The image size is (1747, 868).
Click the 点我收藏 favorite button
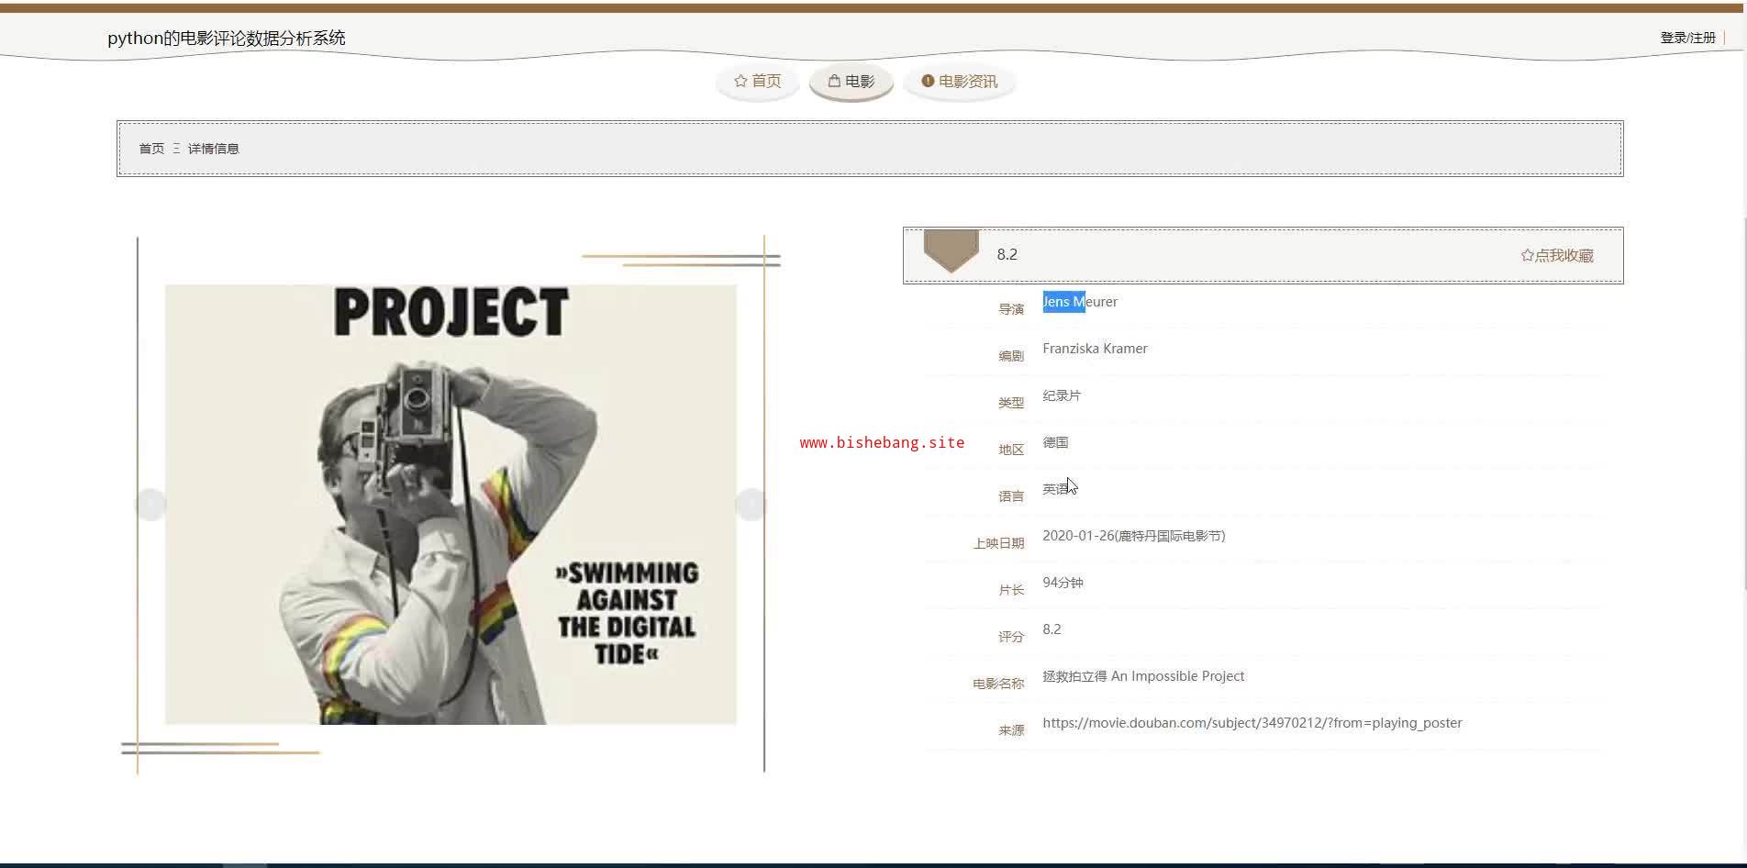pos(1557,255)
